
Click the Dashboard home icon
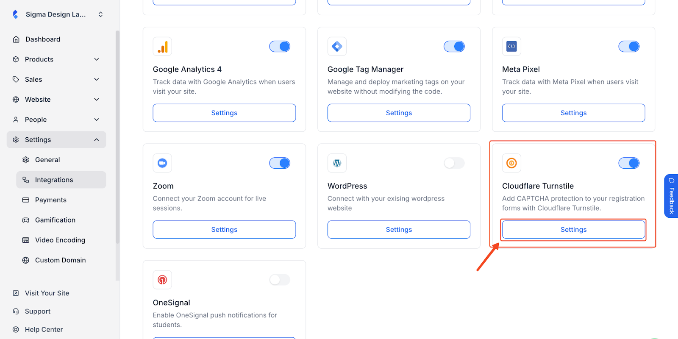coord(16,39)
